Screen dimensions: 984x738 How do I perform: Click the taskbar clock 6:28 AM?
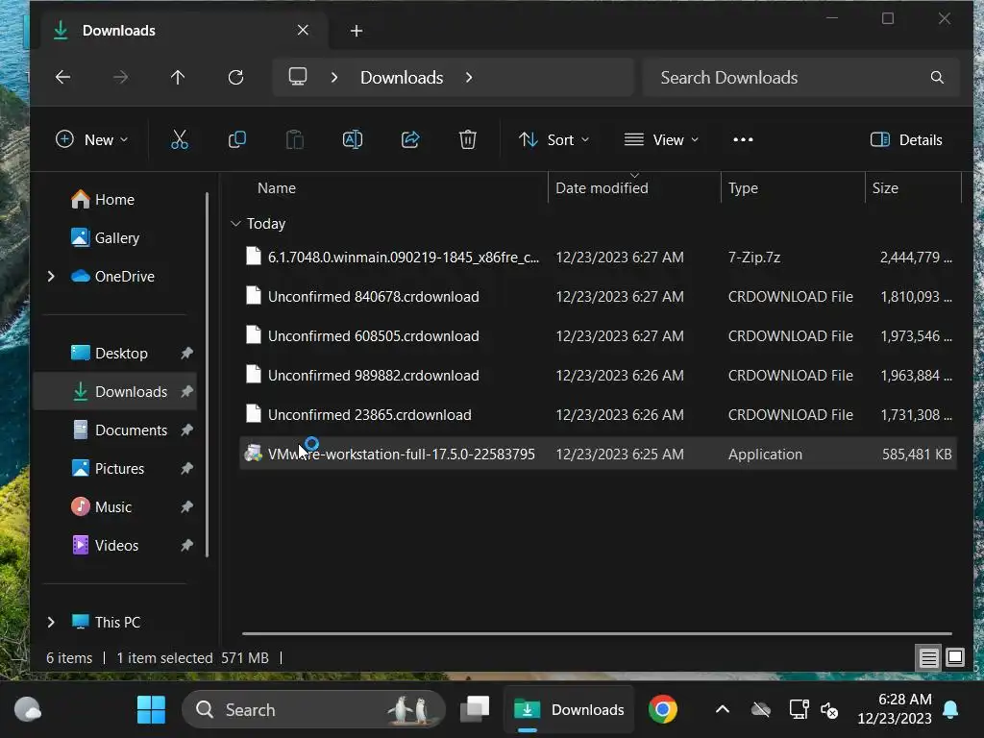click(x=904, y=700)
